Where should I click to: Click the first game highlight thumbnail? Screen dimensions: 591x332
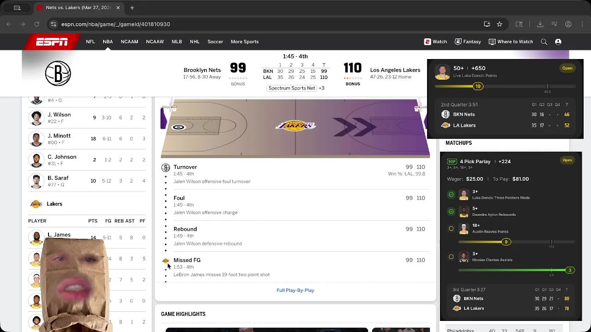[267, 330]
